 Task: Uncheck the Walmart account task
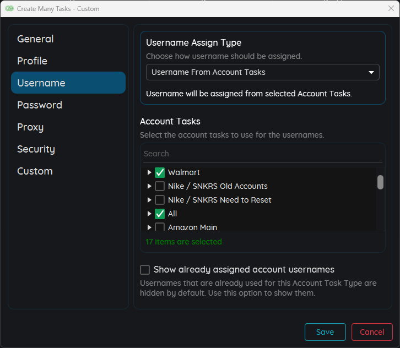160,172
